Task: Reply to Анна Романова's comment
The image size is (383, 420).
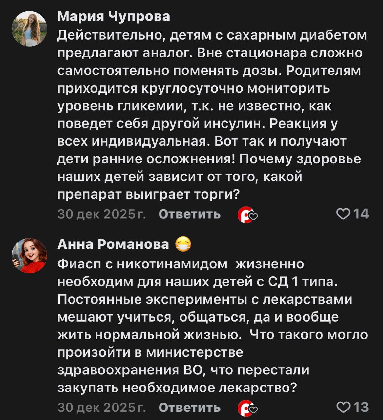Action: [x=189, y=408]
